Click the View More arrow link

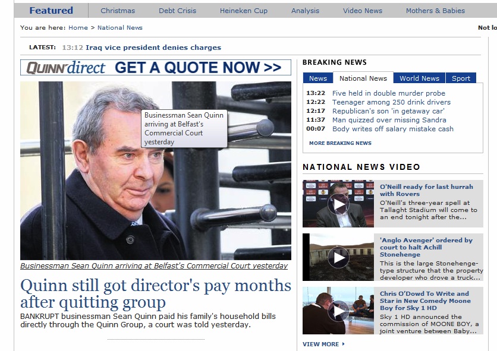[323, 344]
